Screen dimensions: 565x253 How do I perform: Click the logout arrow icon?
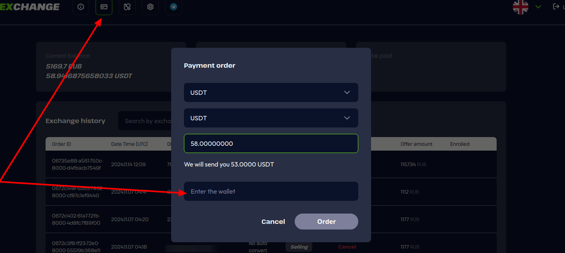click(556, 6)
